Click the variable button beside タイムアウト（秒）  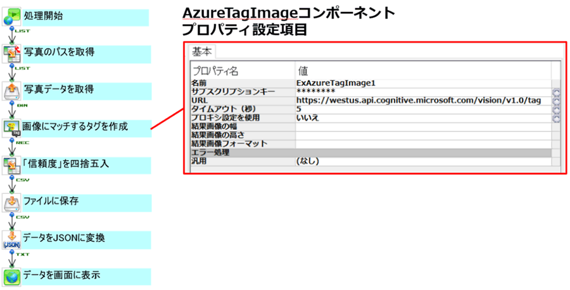556,110
